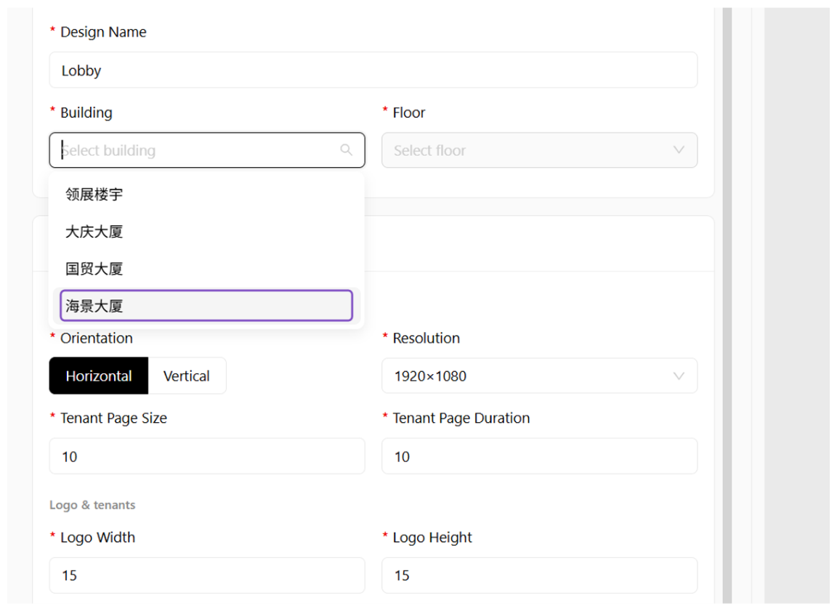Click the Design Name label
This screenshot has height=611, width=837.
(104, 32)
